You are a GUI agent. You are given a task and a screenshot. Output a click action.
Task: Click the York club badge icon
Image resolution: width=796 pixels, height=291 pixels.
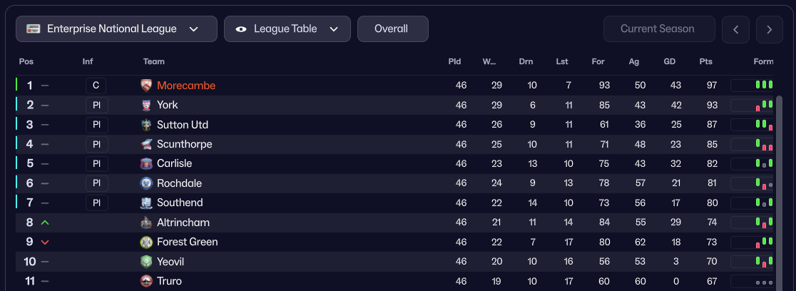(x=146, y=105)
